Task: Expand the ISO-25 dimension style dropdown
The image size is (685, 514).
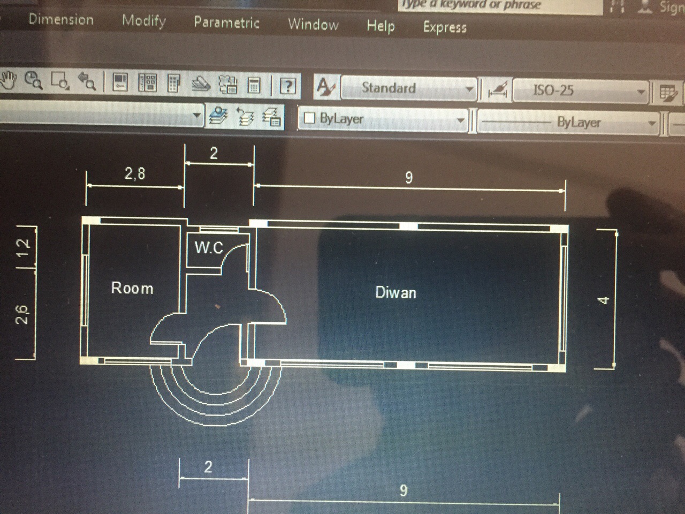Action: tap(641, 92)
